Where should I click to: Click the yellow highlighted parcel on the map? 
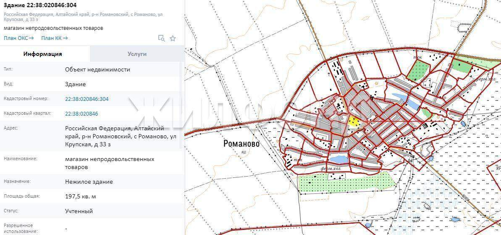click(354, 121)
